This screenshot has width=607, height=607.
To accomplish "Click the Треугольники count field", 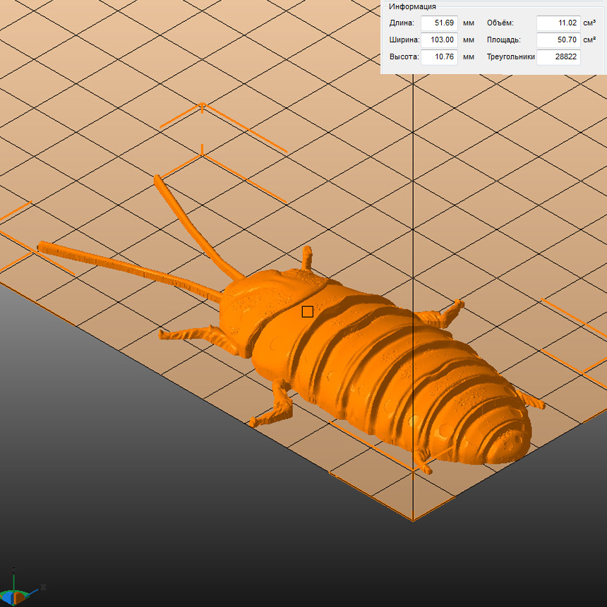I will pyautogui.click(x=558, y=57).
